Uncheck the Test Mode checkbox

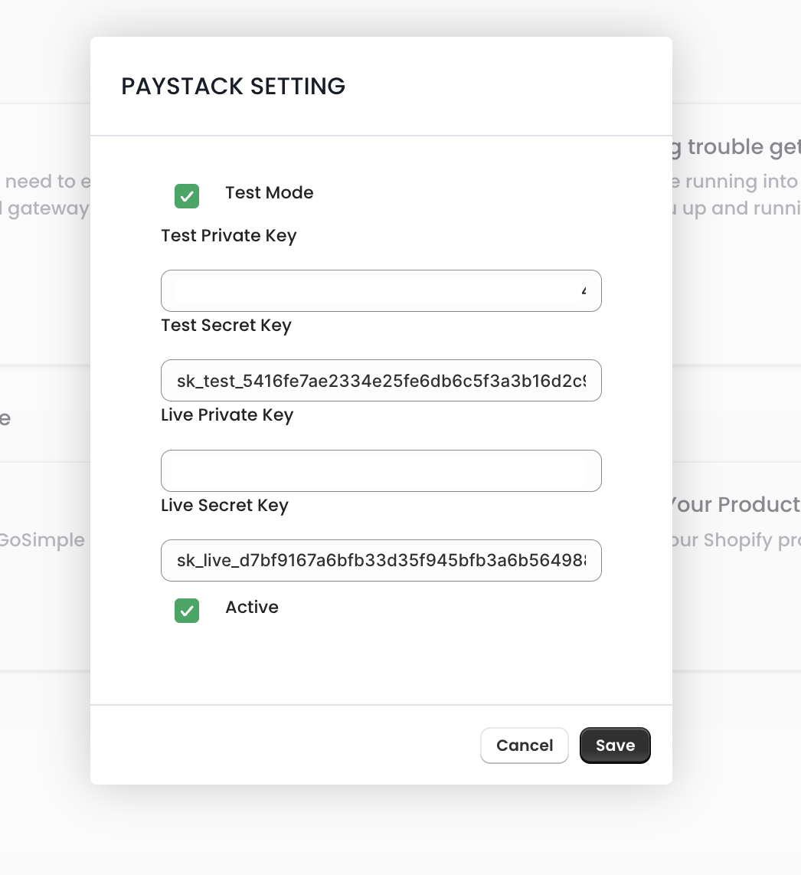(187, 196)
